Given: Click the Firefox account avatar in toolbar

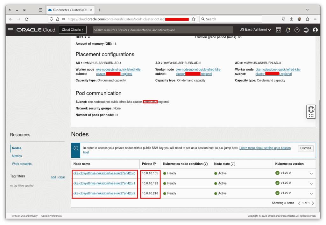Looking at the screenshot, I should [x=299, y=19].
